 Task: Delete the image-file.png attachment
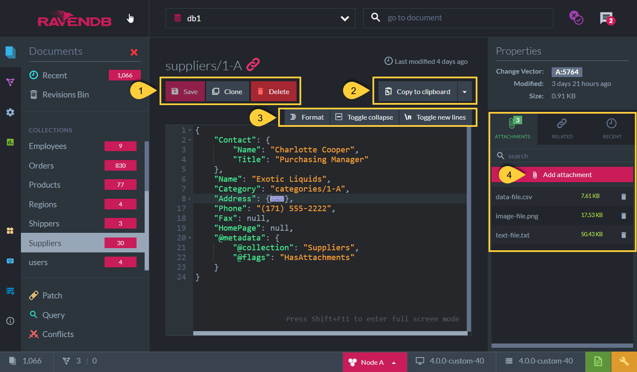(623, 216)
